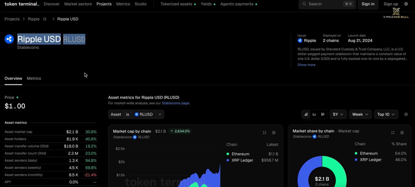Go to Yields page
Screen dimensions: 415x187
[x=208, y=4]
